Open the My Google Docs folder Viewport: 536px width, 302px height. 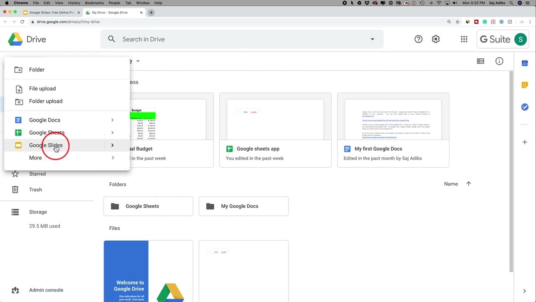point(244,206)
